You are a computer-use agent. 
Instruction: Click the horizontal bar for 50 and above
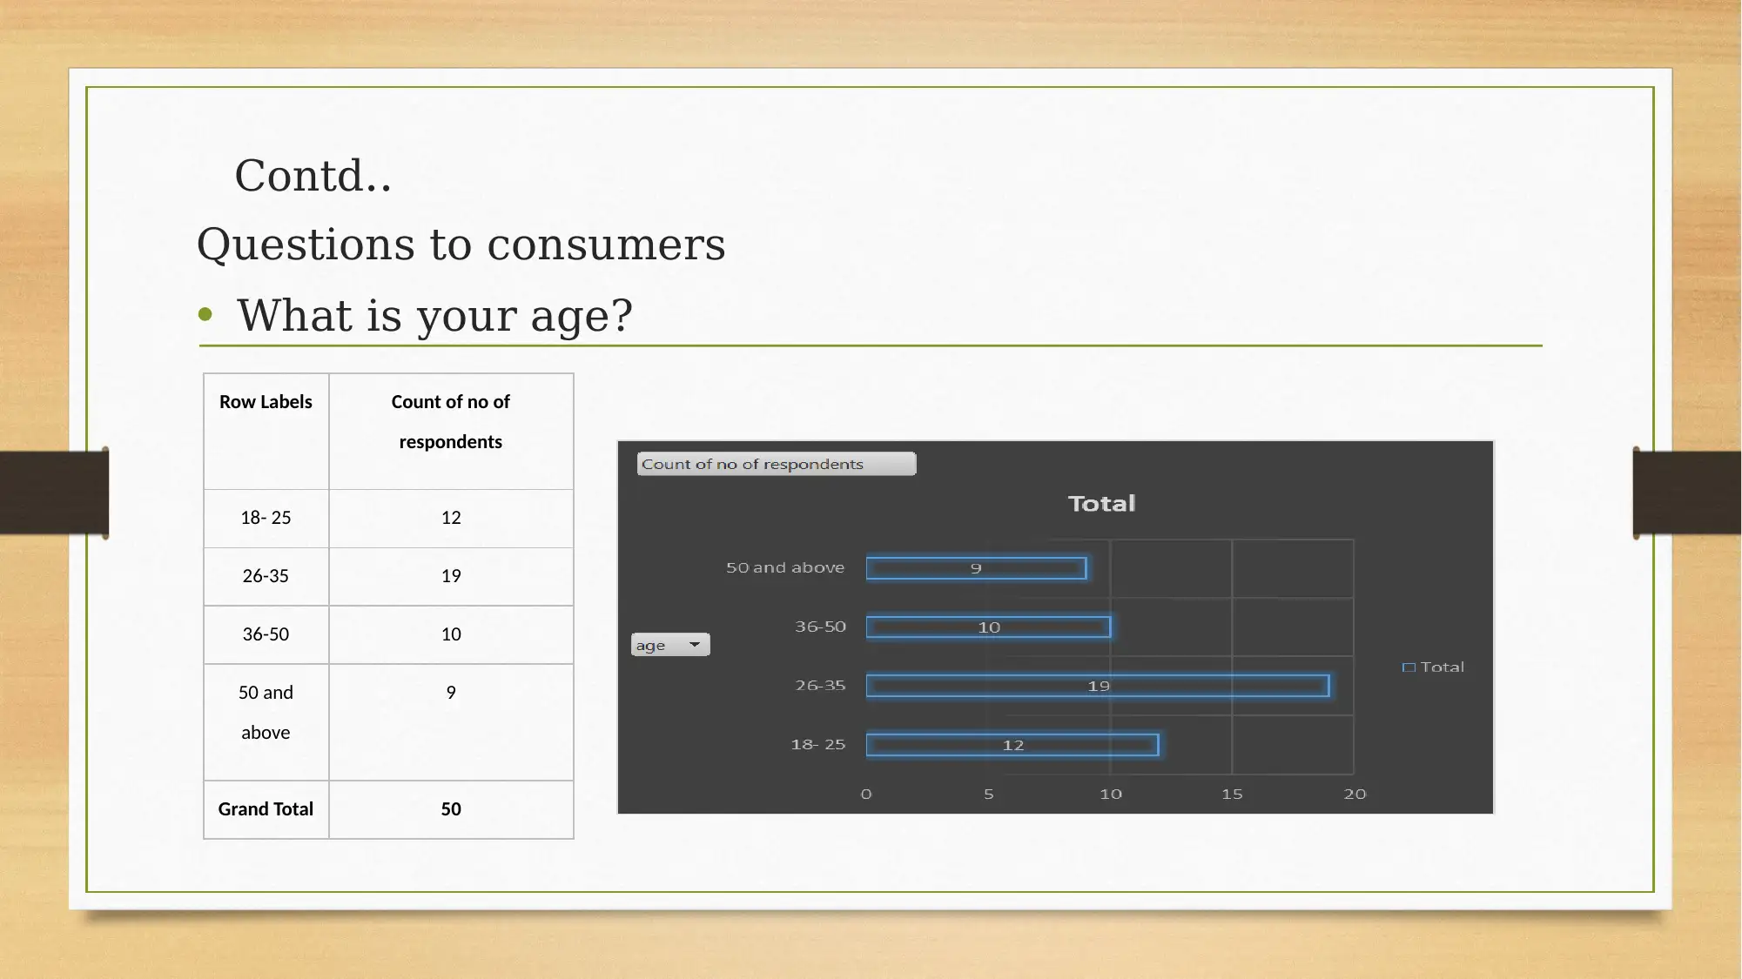tap(975, 567)
